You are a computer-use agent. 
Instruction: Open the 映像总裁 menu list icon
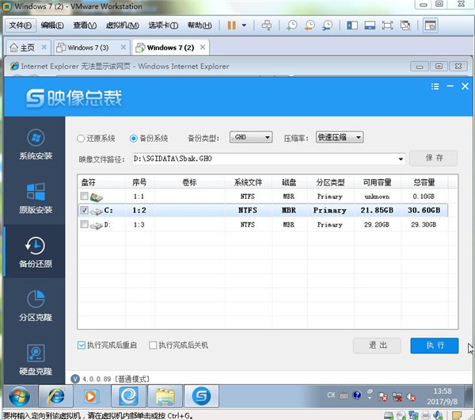435,86
